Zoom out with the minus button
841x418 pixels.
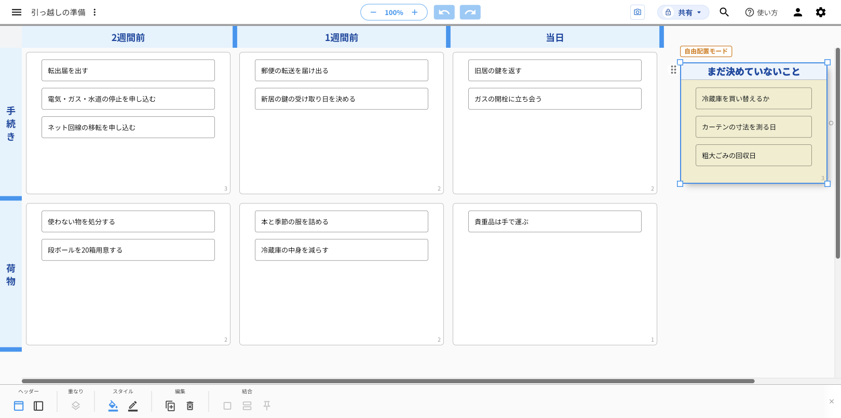click(373, 12)
